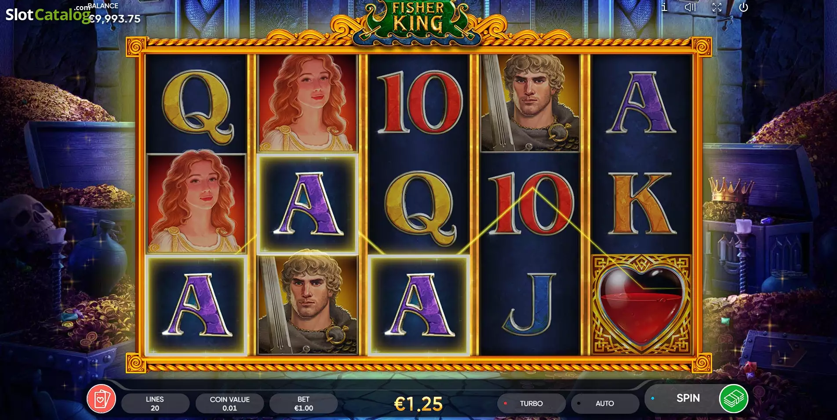Open the Coin Value 0.01 selector
Image resolution: width=837 pixels, height=420 pixels.
(229, 403)
